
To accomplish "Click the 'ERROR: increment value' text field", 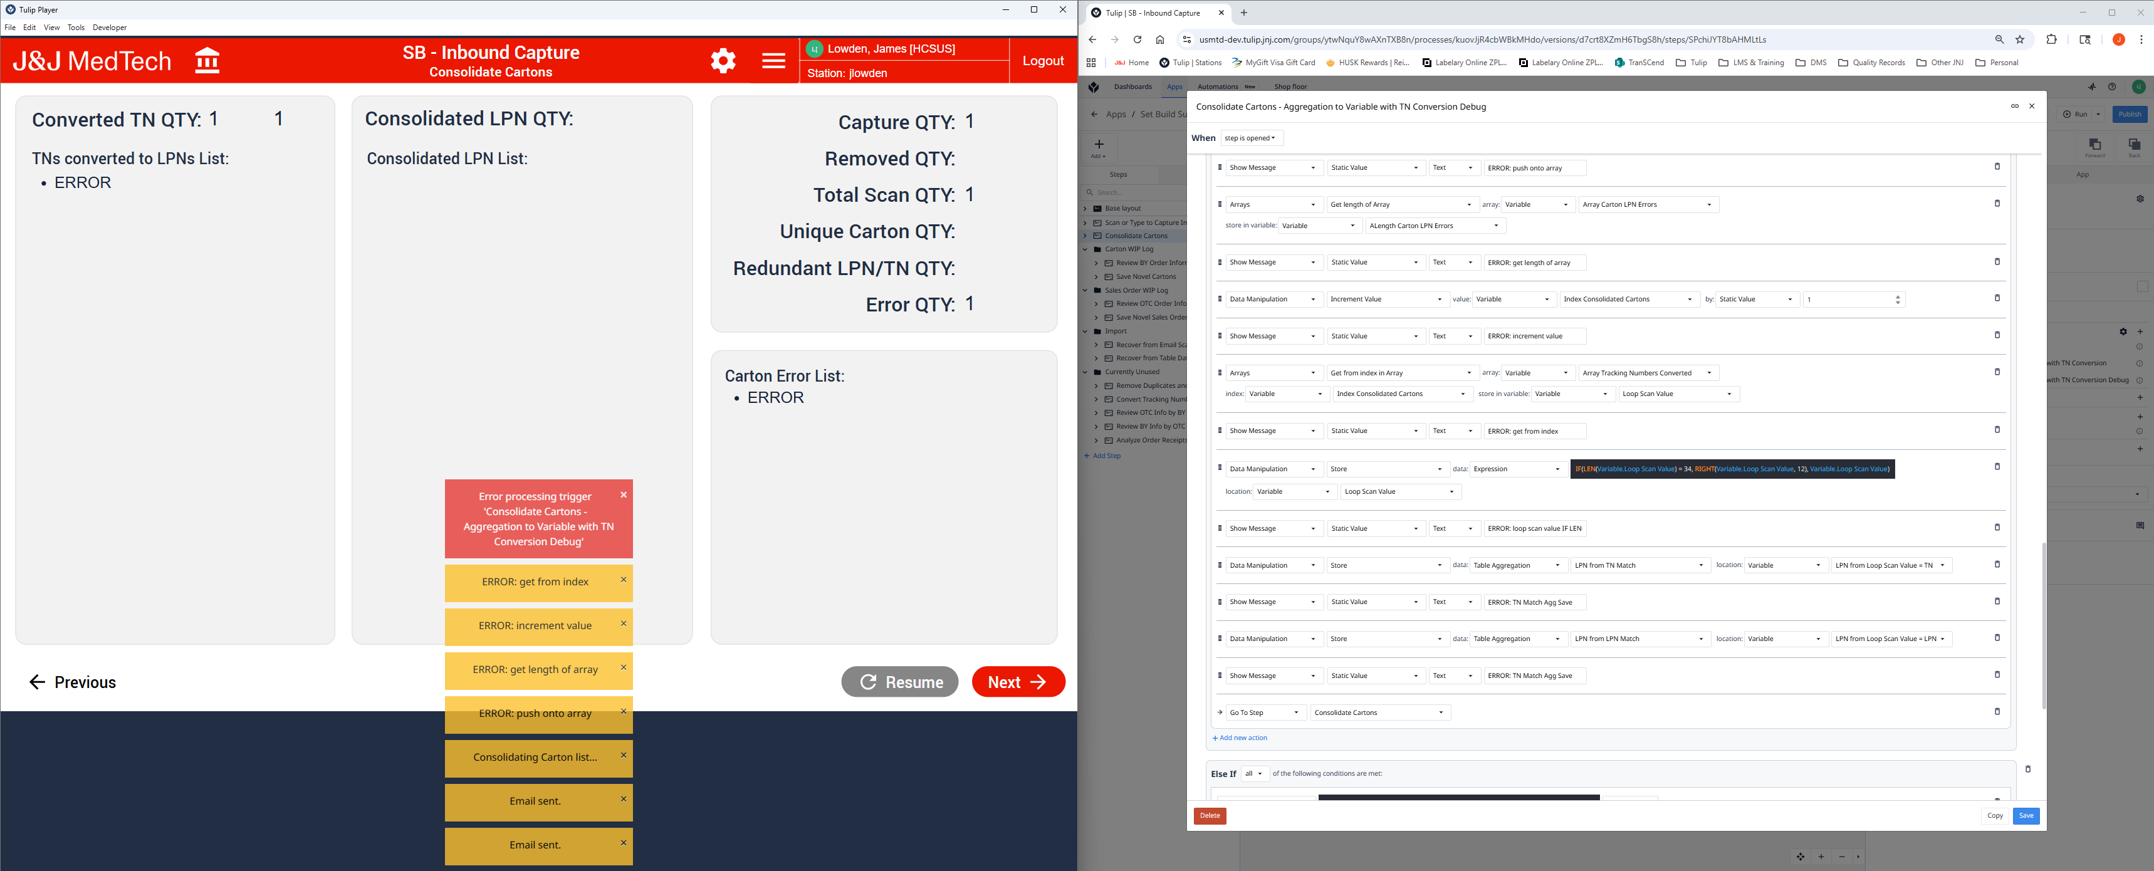I will (1534, 336).
